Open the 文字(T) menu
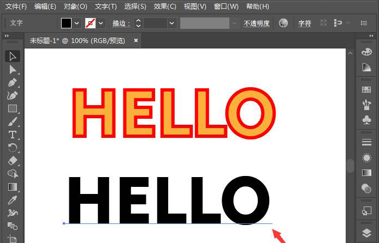Screen dimensions: 379x243 (x=105, y=7)
